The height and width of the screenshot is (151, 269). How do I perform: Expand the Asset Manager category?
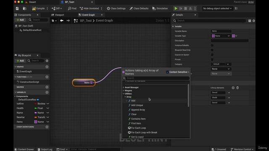point(124,88)
